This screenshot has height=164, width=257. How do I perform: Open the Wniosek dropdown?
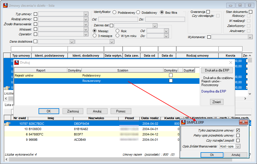point(86,29)
